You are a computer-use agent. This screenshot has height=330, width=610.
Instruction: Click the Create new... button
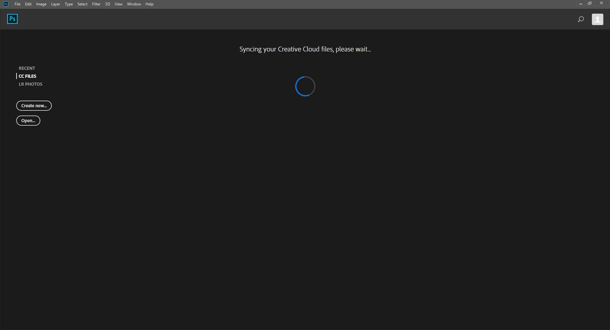coord(34,106)
